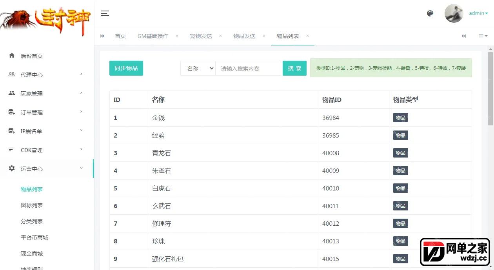This screenshot has width=494, height=270.
Task: Switch to the 物品发送 tab
Action: point(244,36)
